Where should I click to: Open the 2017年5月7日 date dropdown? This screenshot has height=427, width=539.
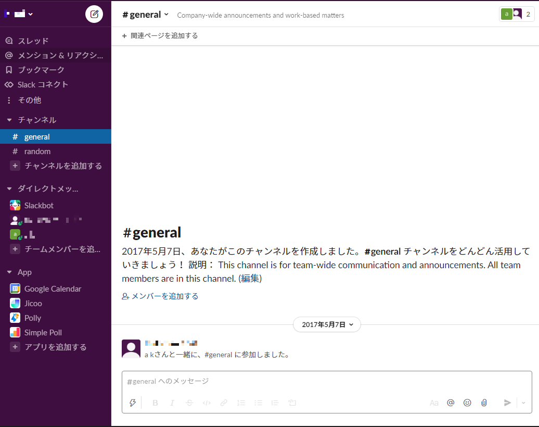327,324
